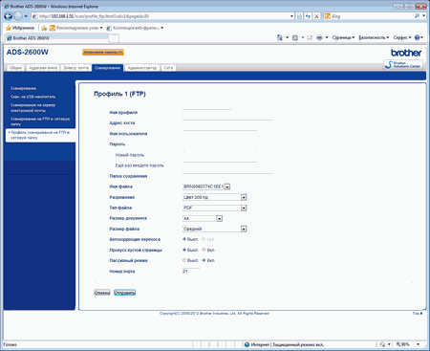Screen dimensions: 430x351
Task: Select Выкл. for Пассивный режим
Action: coord(184,260)
